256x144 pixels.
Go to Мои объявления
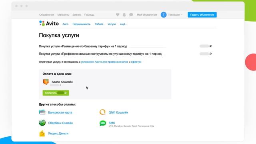click(x=147, y=15)
